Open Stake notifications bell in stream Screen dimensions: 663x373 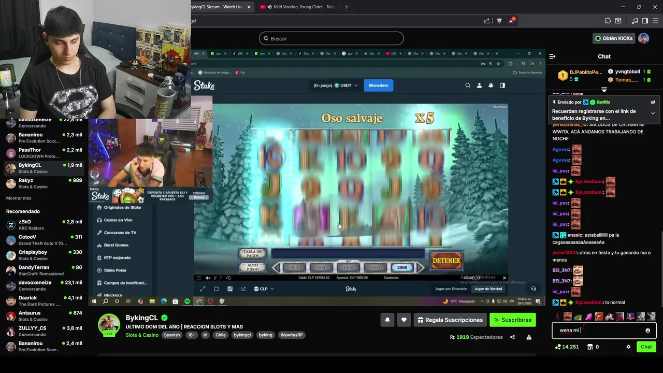point(491,85)
